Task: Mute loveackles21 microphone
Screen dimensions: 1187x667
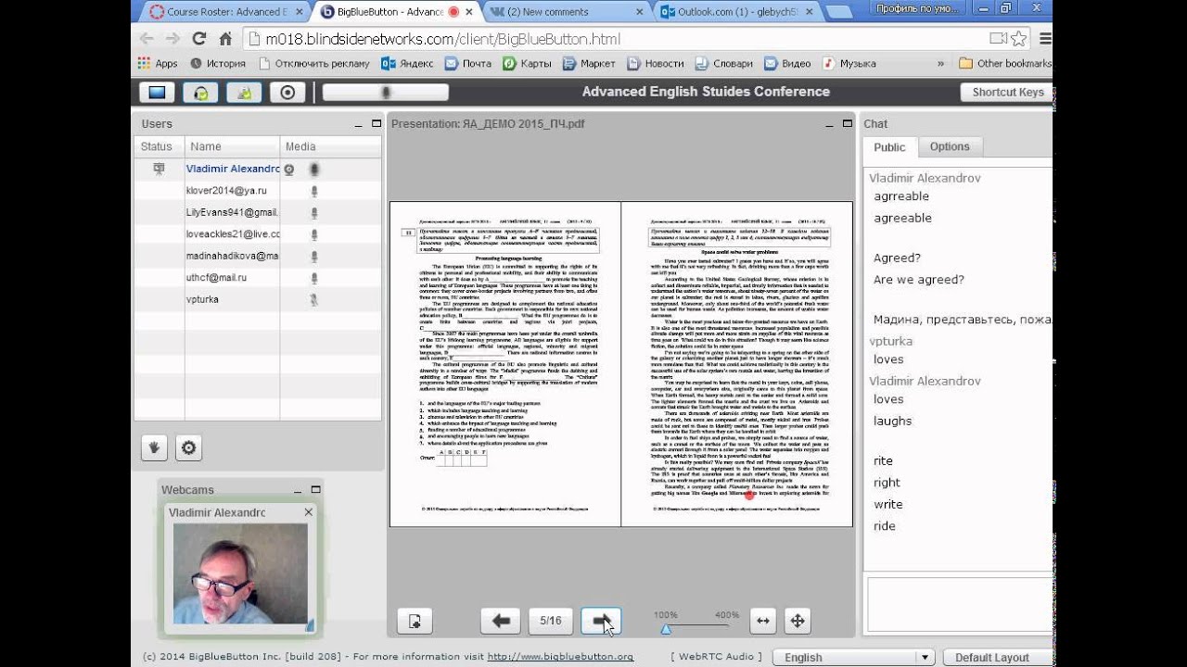Action: click(314, 234)
